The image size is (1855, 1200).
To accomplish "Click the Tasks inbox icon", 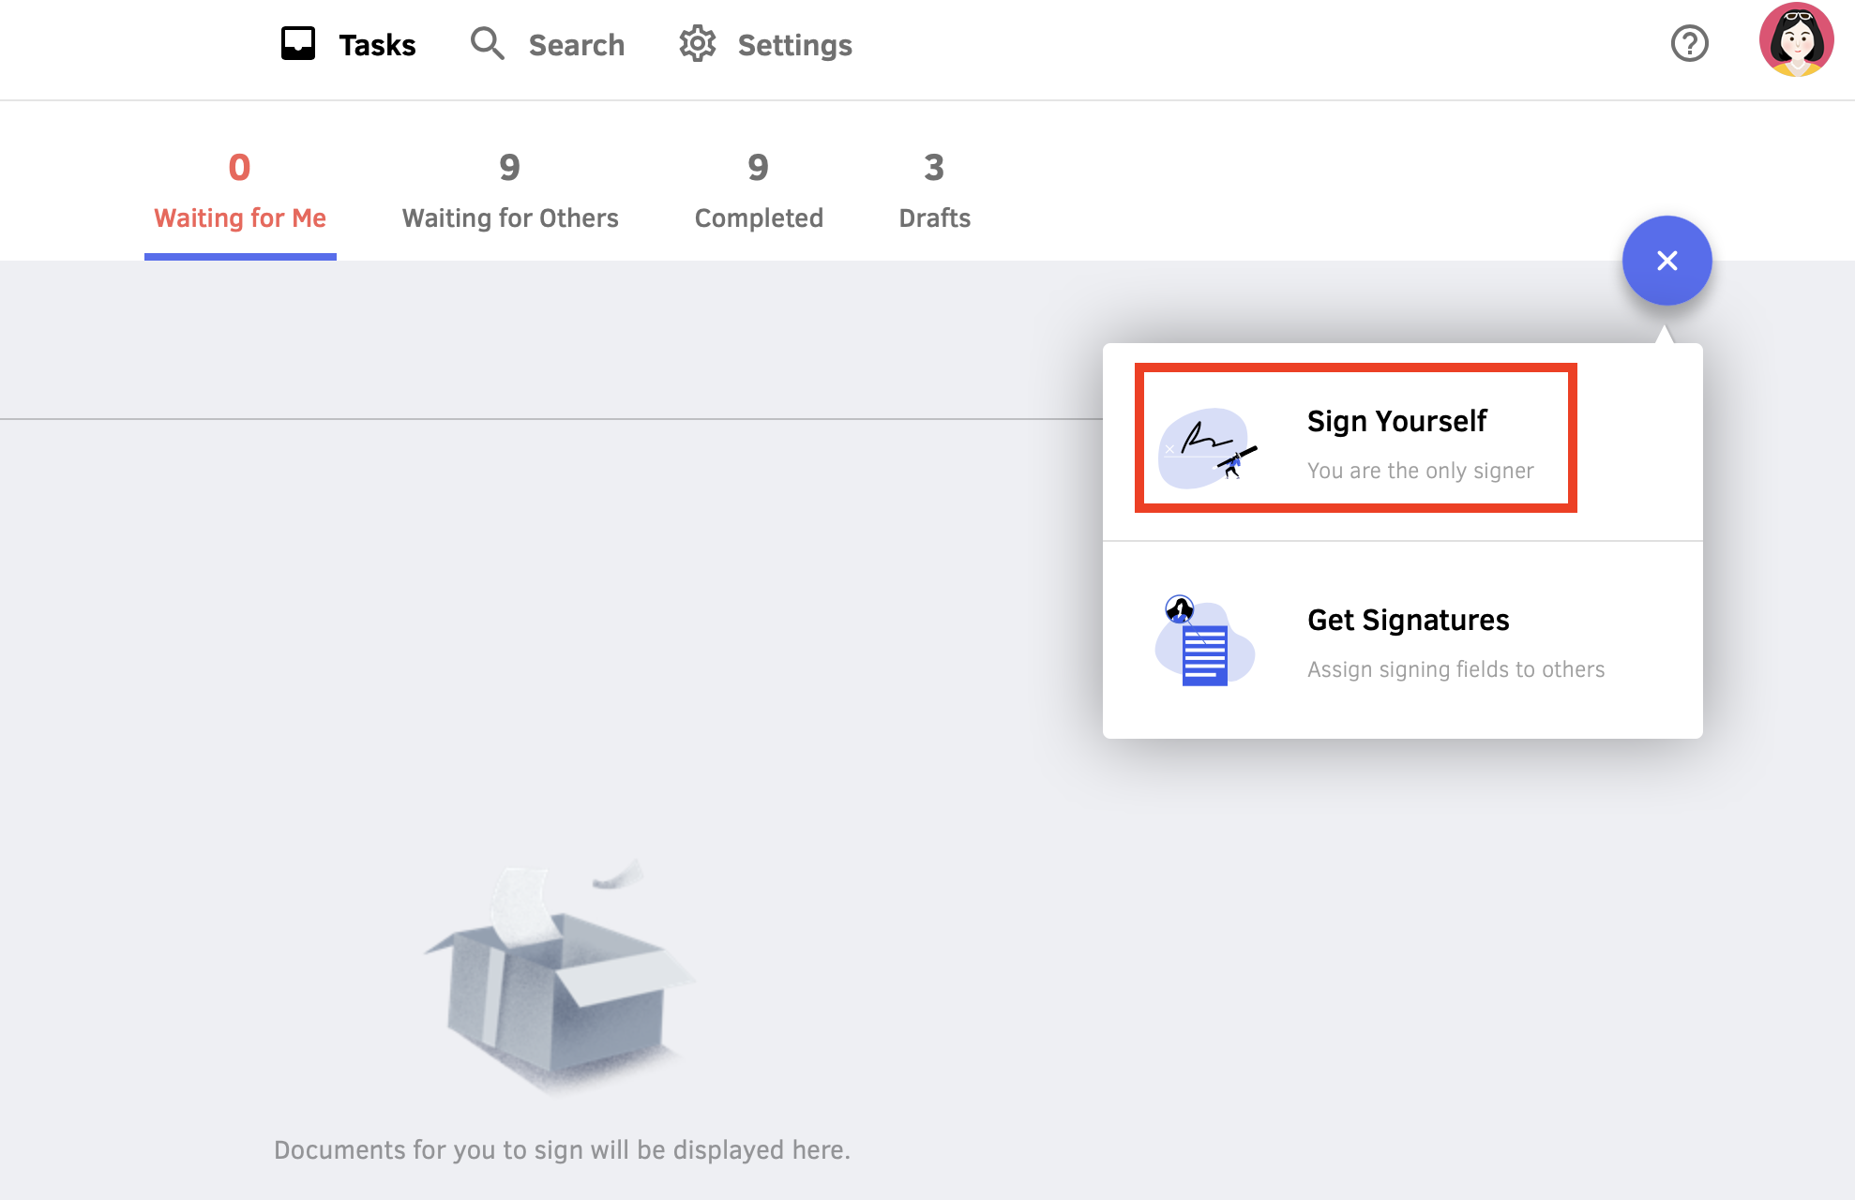I will (x=297, y=42).
